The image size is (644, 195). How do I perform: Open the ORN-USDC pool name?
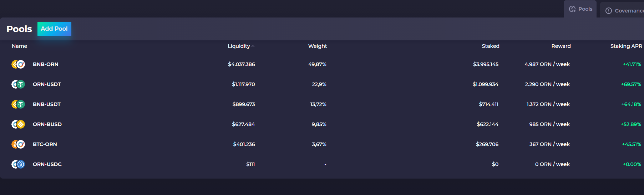click(47, 164)
